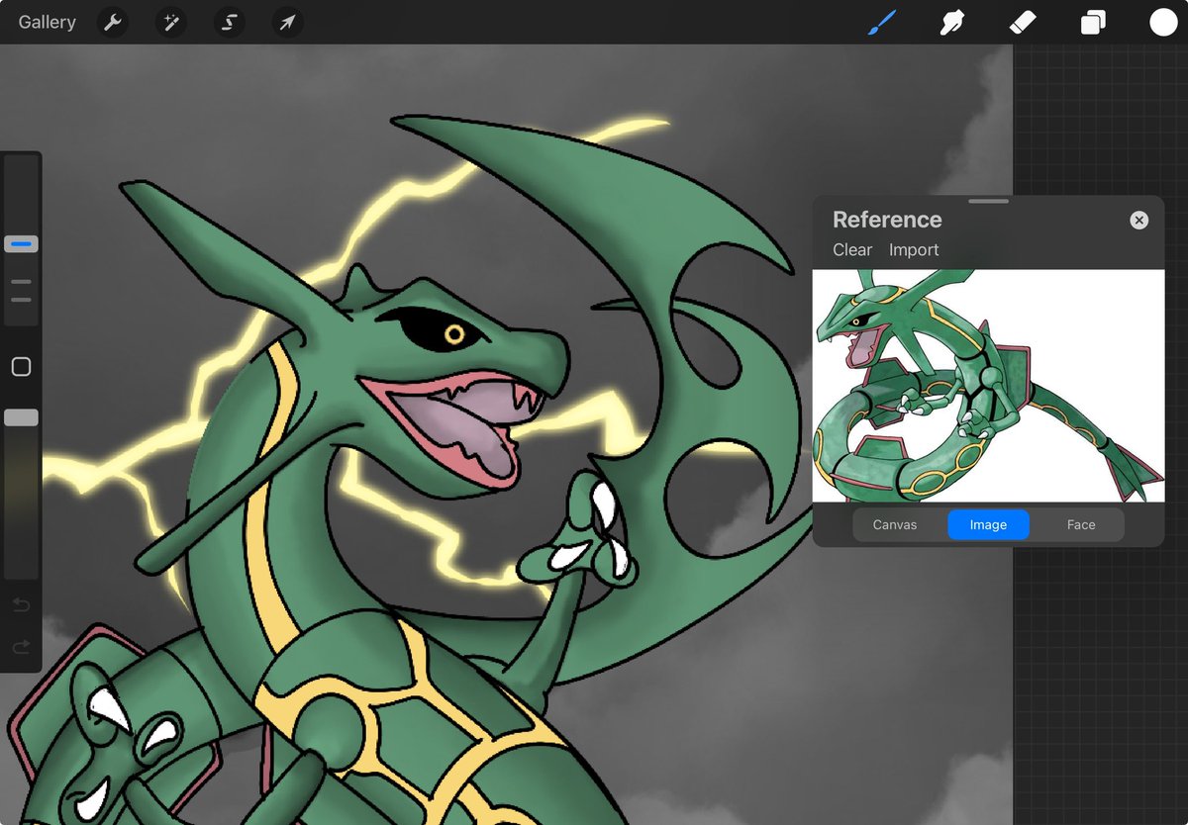Image resolution: width=1188 pixels, height=825 pixels.
Task: Select the Eraser tool
Action: [x=1022, y=22]
